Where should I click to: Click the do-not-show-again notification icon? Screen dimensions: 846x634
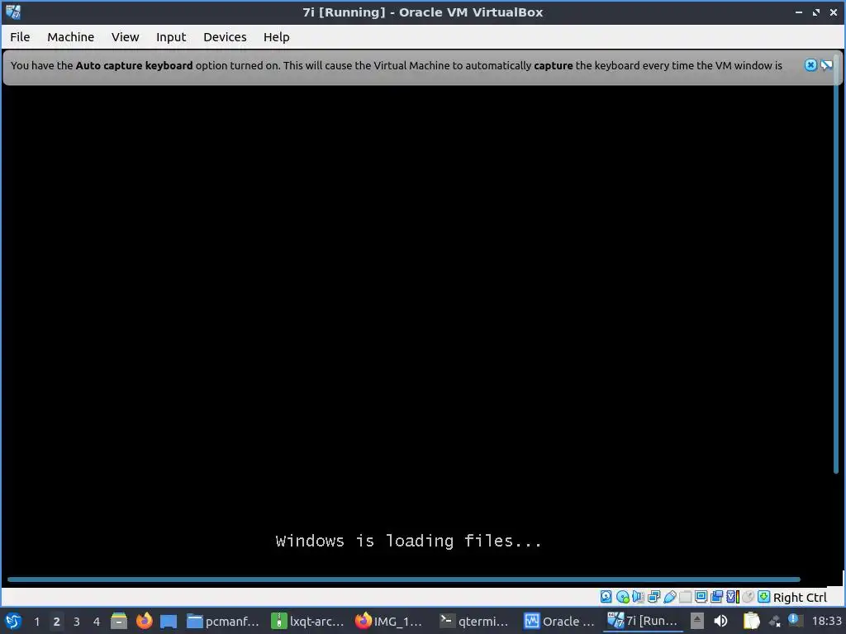point(826,65)
